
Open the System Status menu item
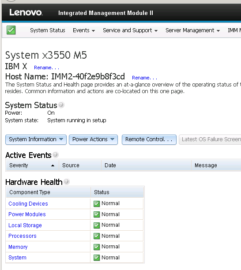point(48,30)
